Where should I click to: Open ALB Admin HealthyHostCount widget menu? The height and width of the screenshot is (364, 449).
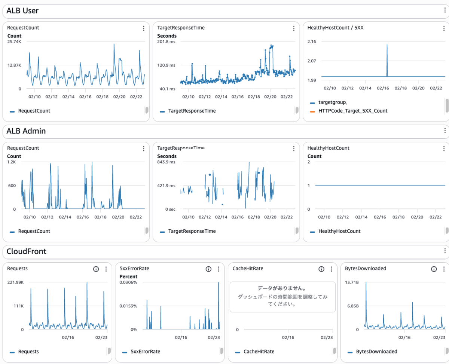pos(444,149)
